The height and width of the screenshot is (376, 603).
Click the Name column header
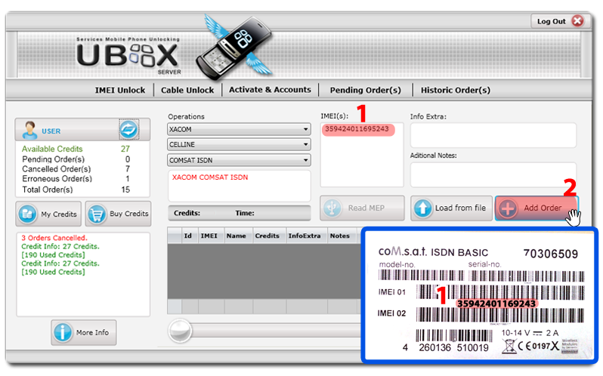point(236,236)
